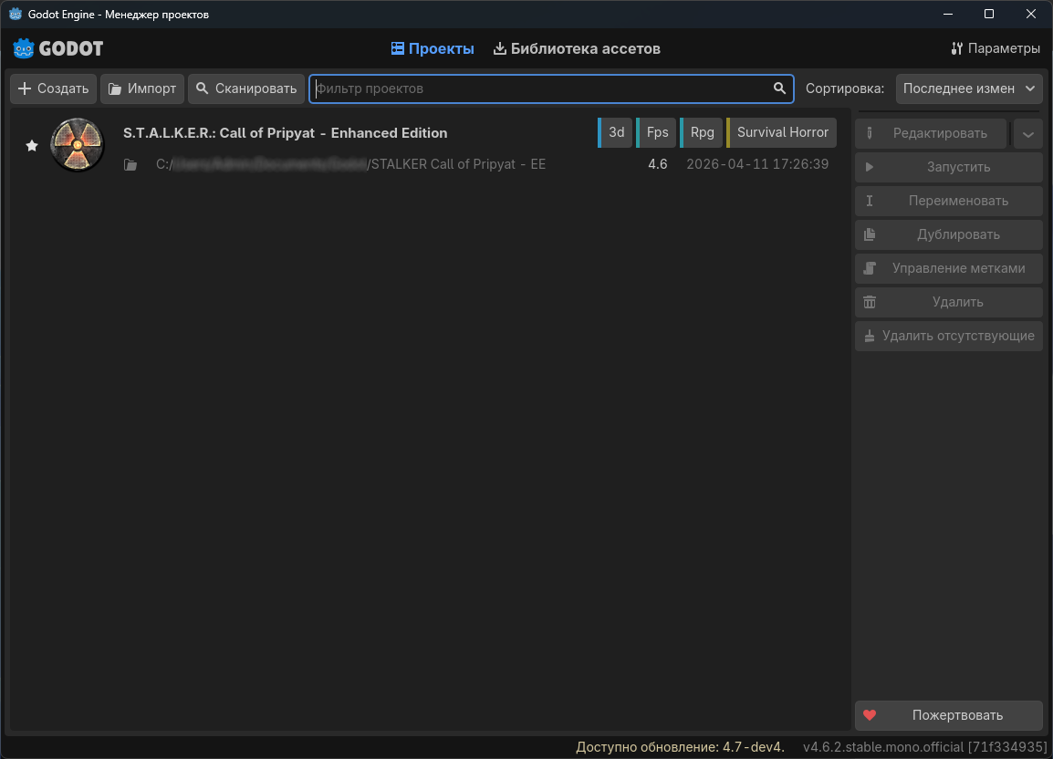1053x759 pixels.
Task: Click the Fps tag
Action: pyautogui.click(x=656, y=132)
